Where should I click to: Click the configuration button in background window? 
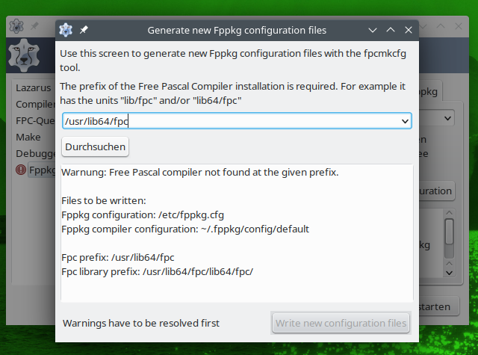point(435,191)
